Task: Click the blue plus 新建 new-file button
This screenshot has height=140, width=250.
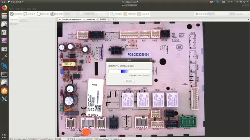Action: (x=103, y=19)
